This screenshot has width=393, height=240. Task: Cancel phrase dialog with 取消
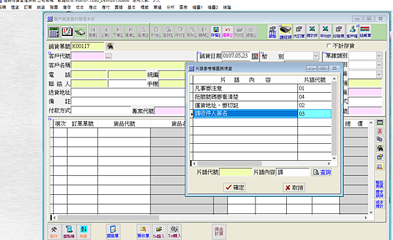pyautogui.click(x=294, y=187)
